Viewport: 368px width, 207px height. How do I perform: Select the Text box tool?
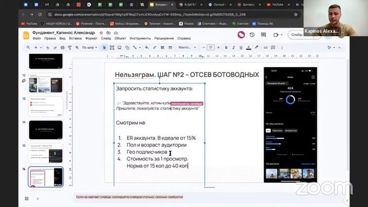112,48
